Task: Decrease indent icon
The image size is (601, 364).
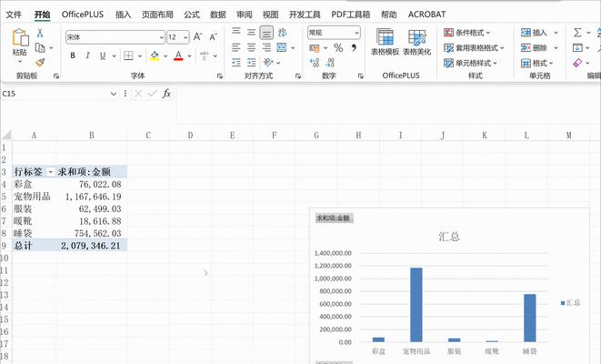Action: [236, 62]
